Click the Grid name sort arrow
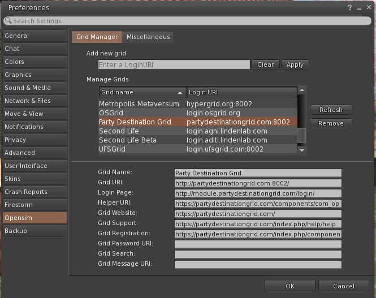376x298 pixels. point(180,93)
